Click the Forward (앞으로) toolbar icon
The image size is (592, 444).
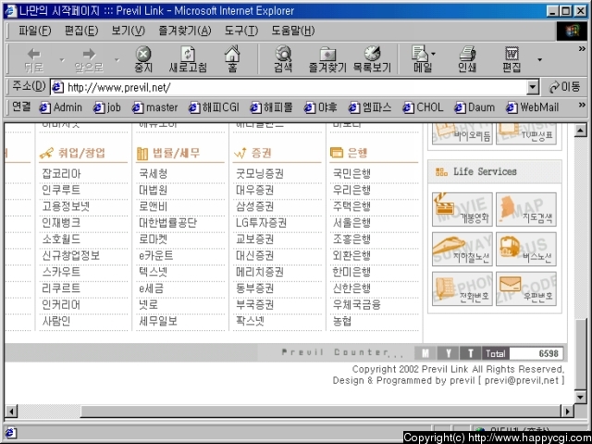pyautogui.click(x=89, y=59)
